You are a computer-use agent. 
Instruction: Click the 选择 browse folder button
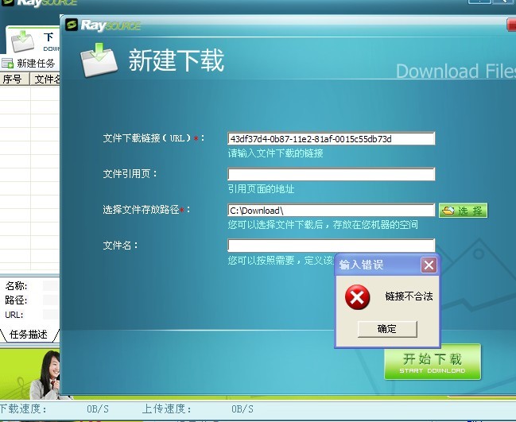pyautogui.click(x=463, y=211)
